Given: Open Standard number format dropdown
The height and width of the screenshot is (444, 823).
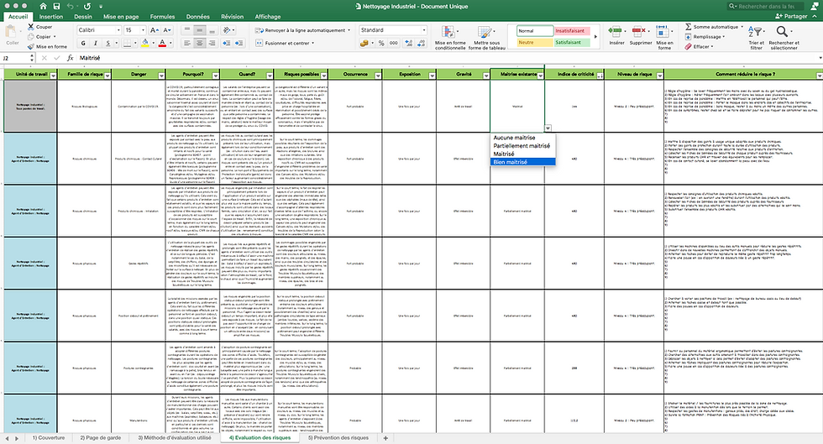Looking at the screenshot, I should tap(424, 30).
